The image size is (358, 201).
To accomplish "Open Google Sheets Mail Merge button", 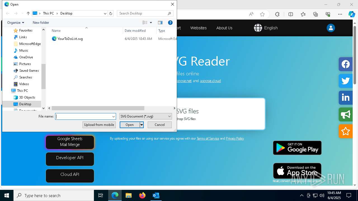I will point(70,142).
